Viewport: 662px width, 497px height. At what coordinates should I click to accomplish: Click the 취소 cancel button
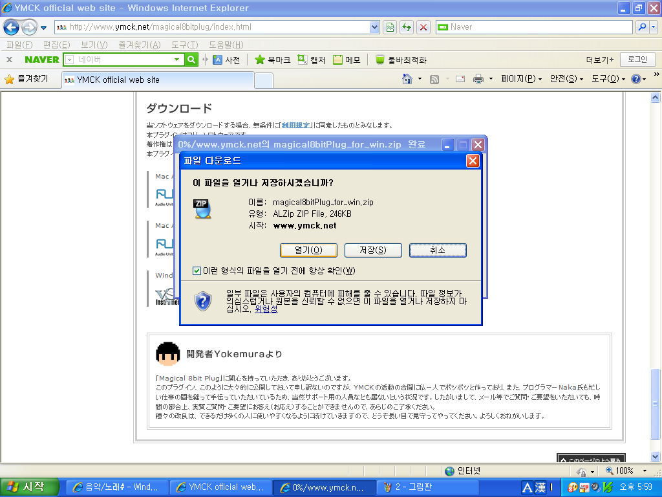[438, 250]
